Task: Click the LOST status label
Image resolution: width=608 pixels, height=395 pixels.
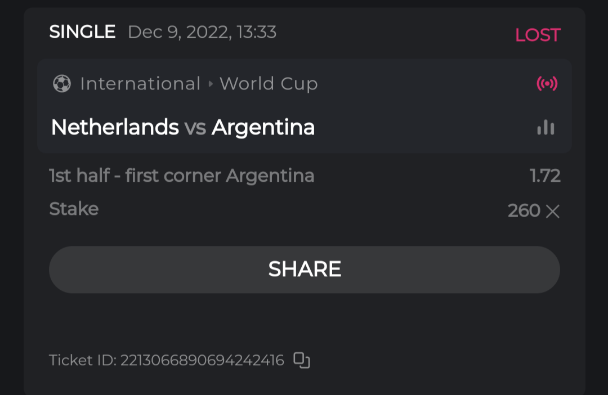Action: pos(538,35)
